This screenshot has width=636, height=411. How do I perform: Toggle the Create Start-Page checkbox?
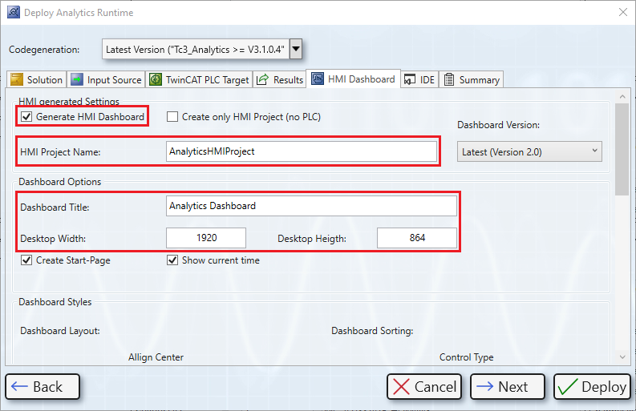(x=27, y=260)
